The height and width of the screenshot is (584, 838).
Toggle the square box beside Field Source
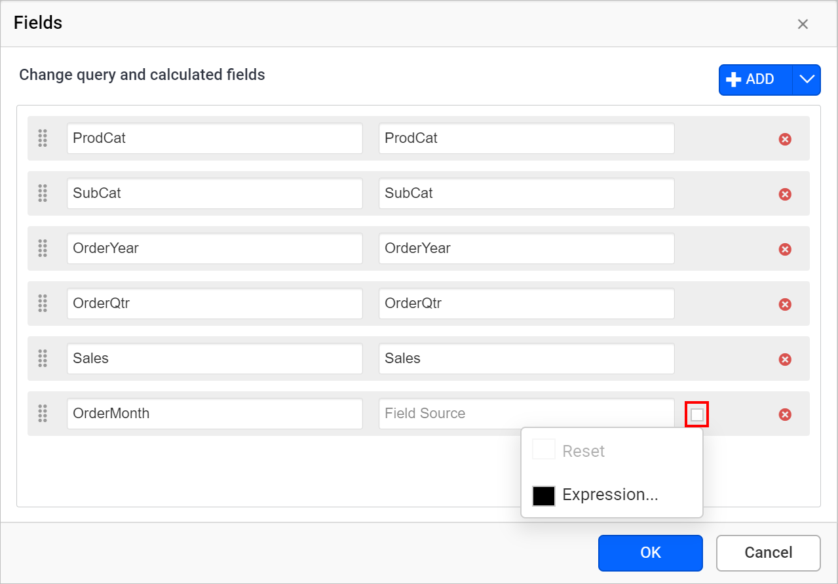click(697, 414)
